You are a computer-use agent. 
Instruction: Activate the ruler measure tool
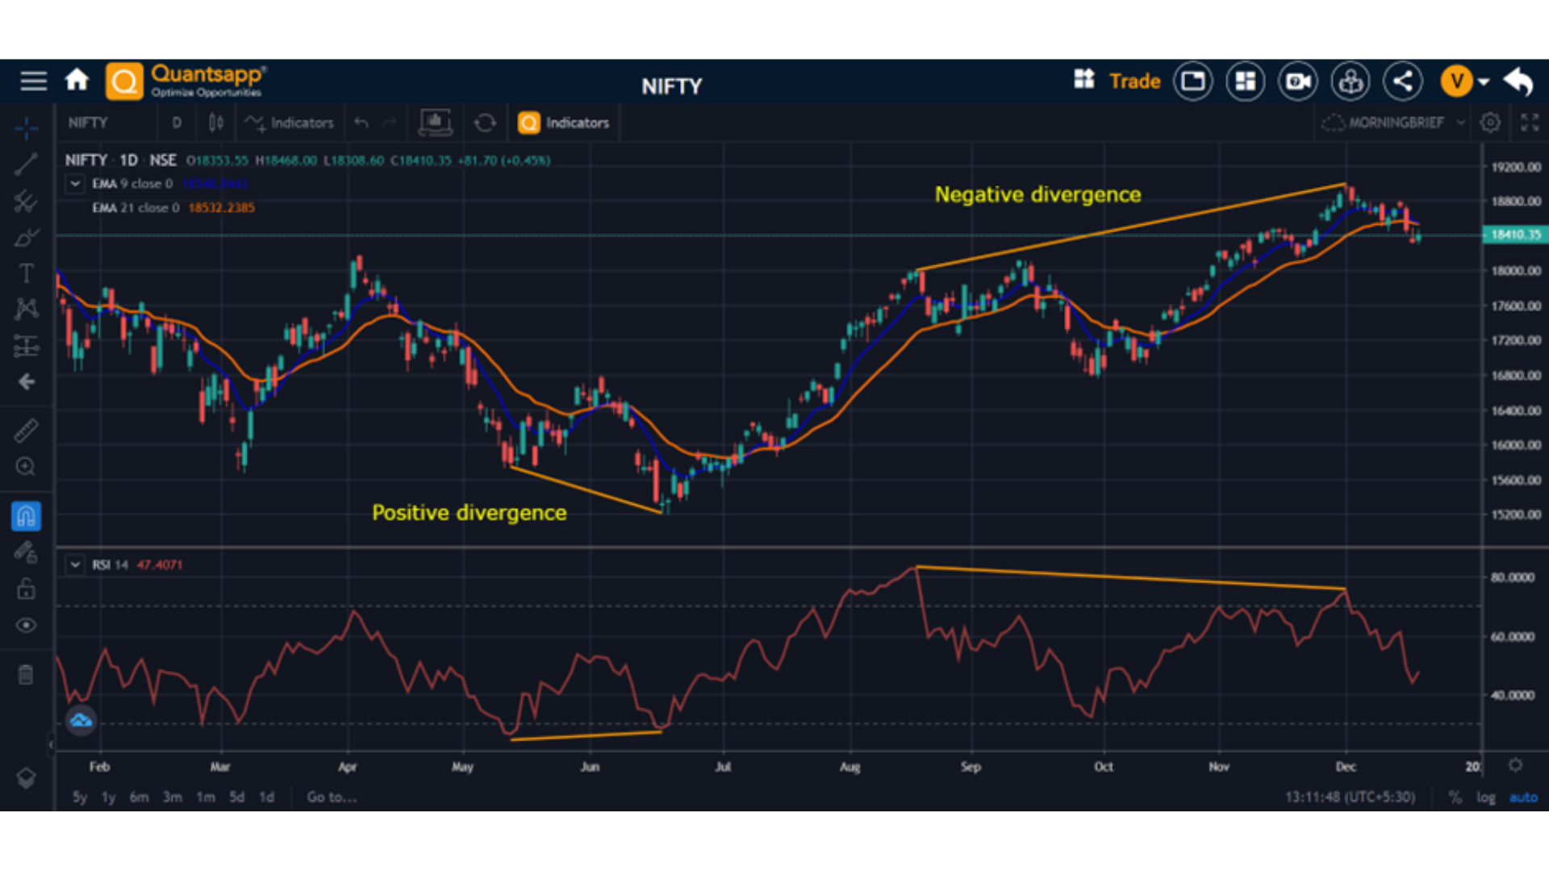click(26, 431)
